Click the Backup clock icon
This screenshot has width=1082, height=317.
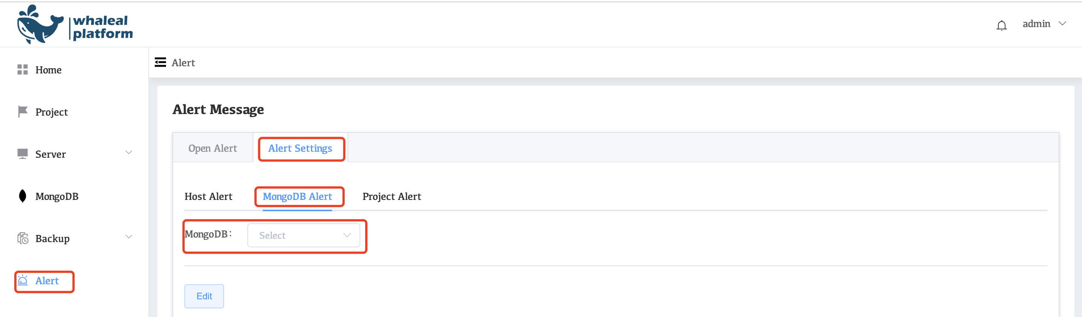point(23,238)
